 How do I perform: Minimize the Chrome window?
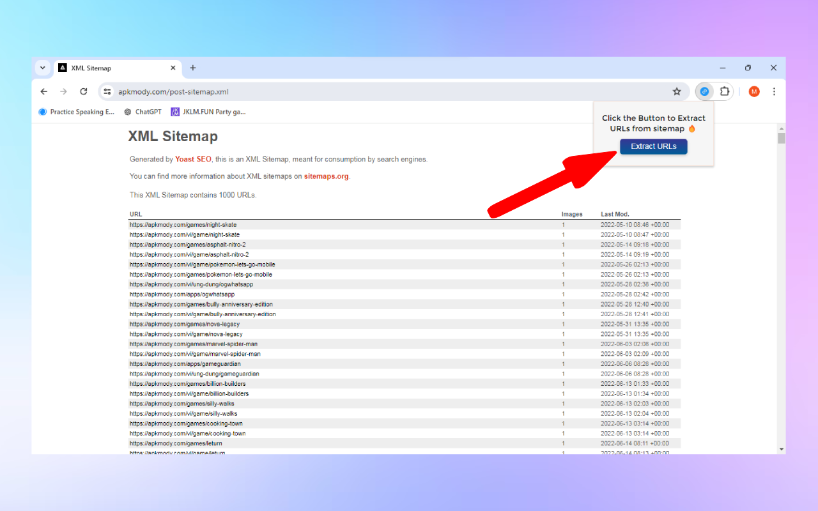[x=723, y=68]
